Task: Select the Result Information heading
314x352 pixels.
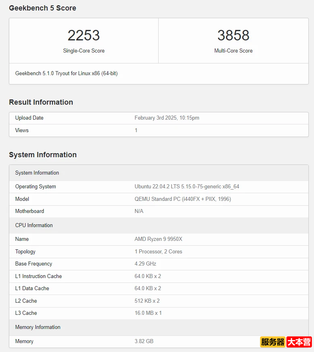Action: [41, 102]
